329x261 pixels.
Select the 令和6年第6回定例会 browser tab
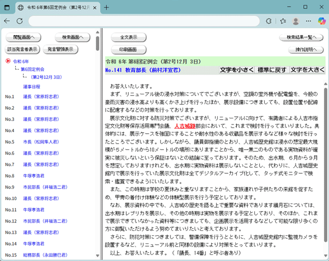[58, 8]
